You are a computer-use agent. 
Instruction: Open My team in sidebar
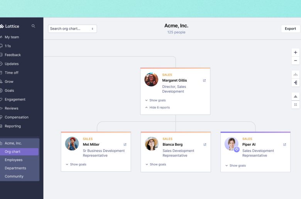pos(12,37)
